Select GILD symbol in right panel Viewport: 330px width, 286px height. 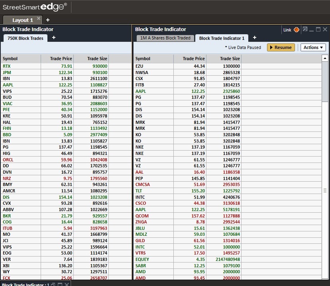pos(140,241)
